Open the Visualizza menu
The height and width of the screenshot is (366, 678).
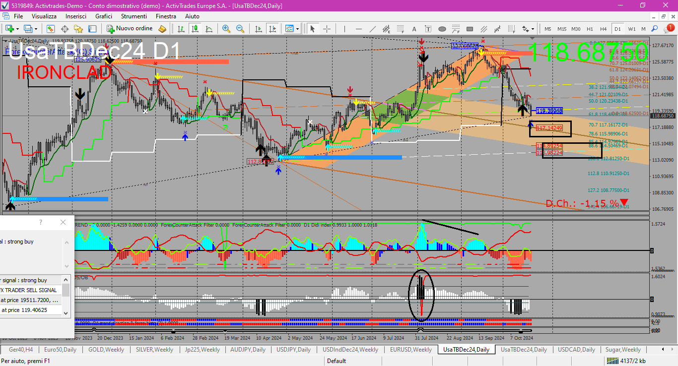[x=44, y=16]
